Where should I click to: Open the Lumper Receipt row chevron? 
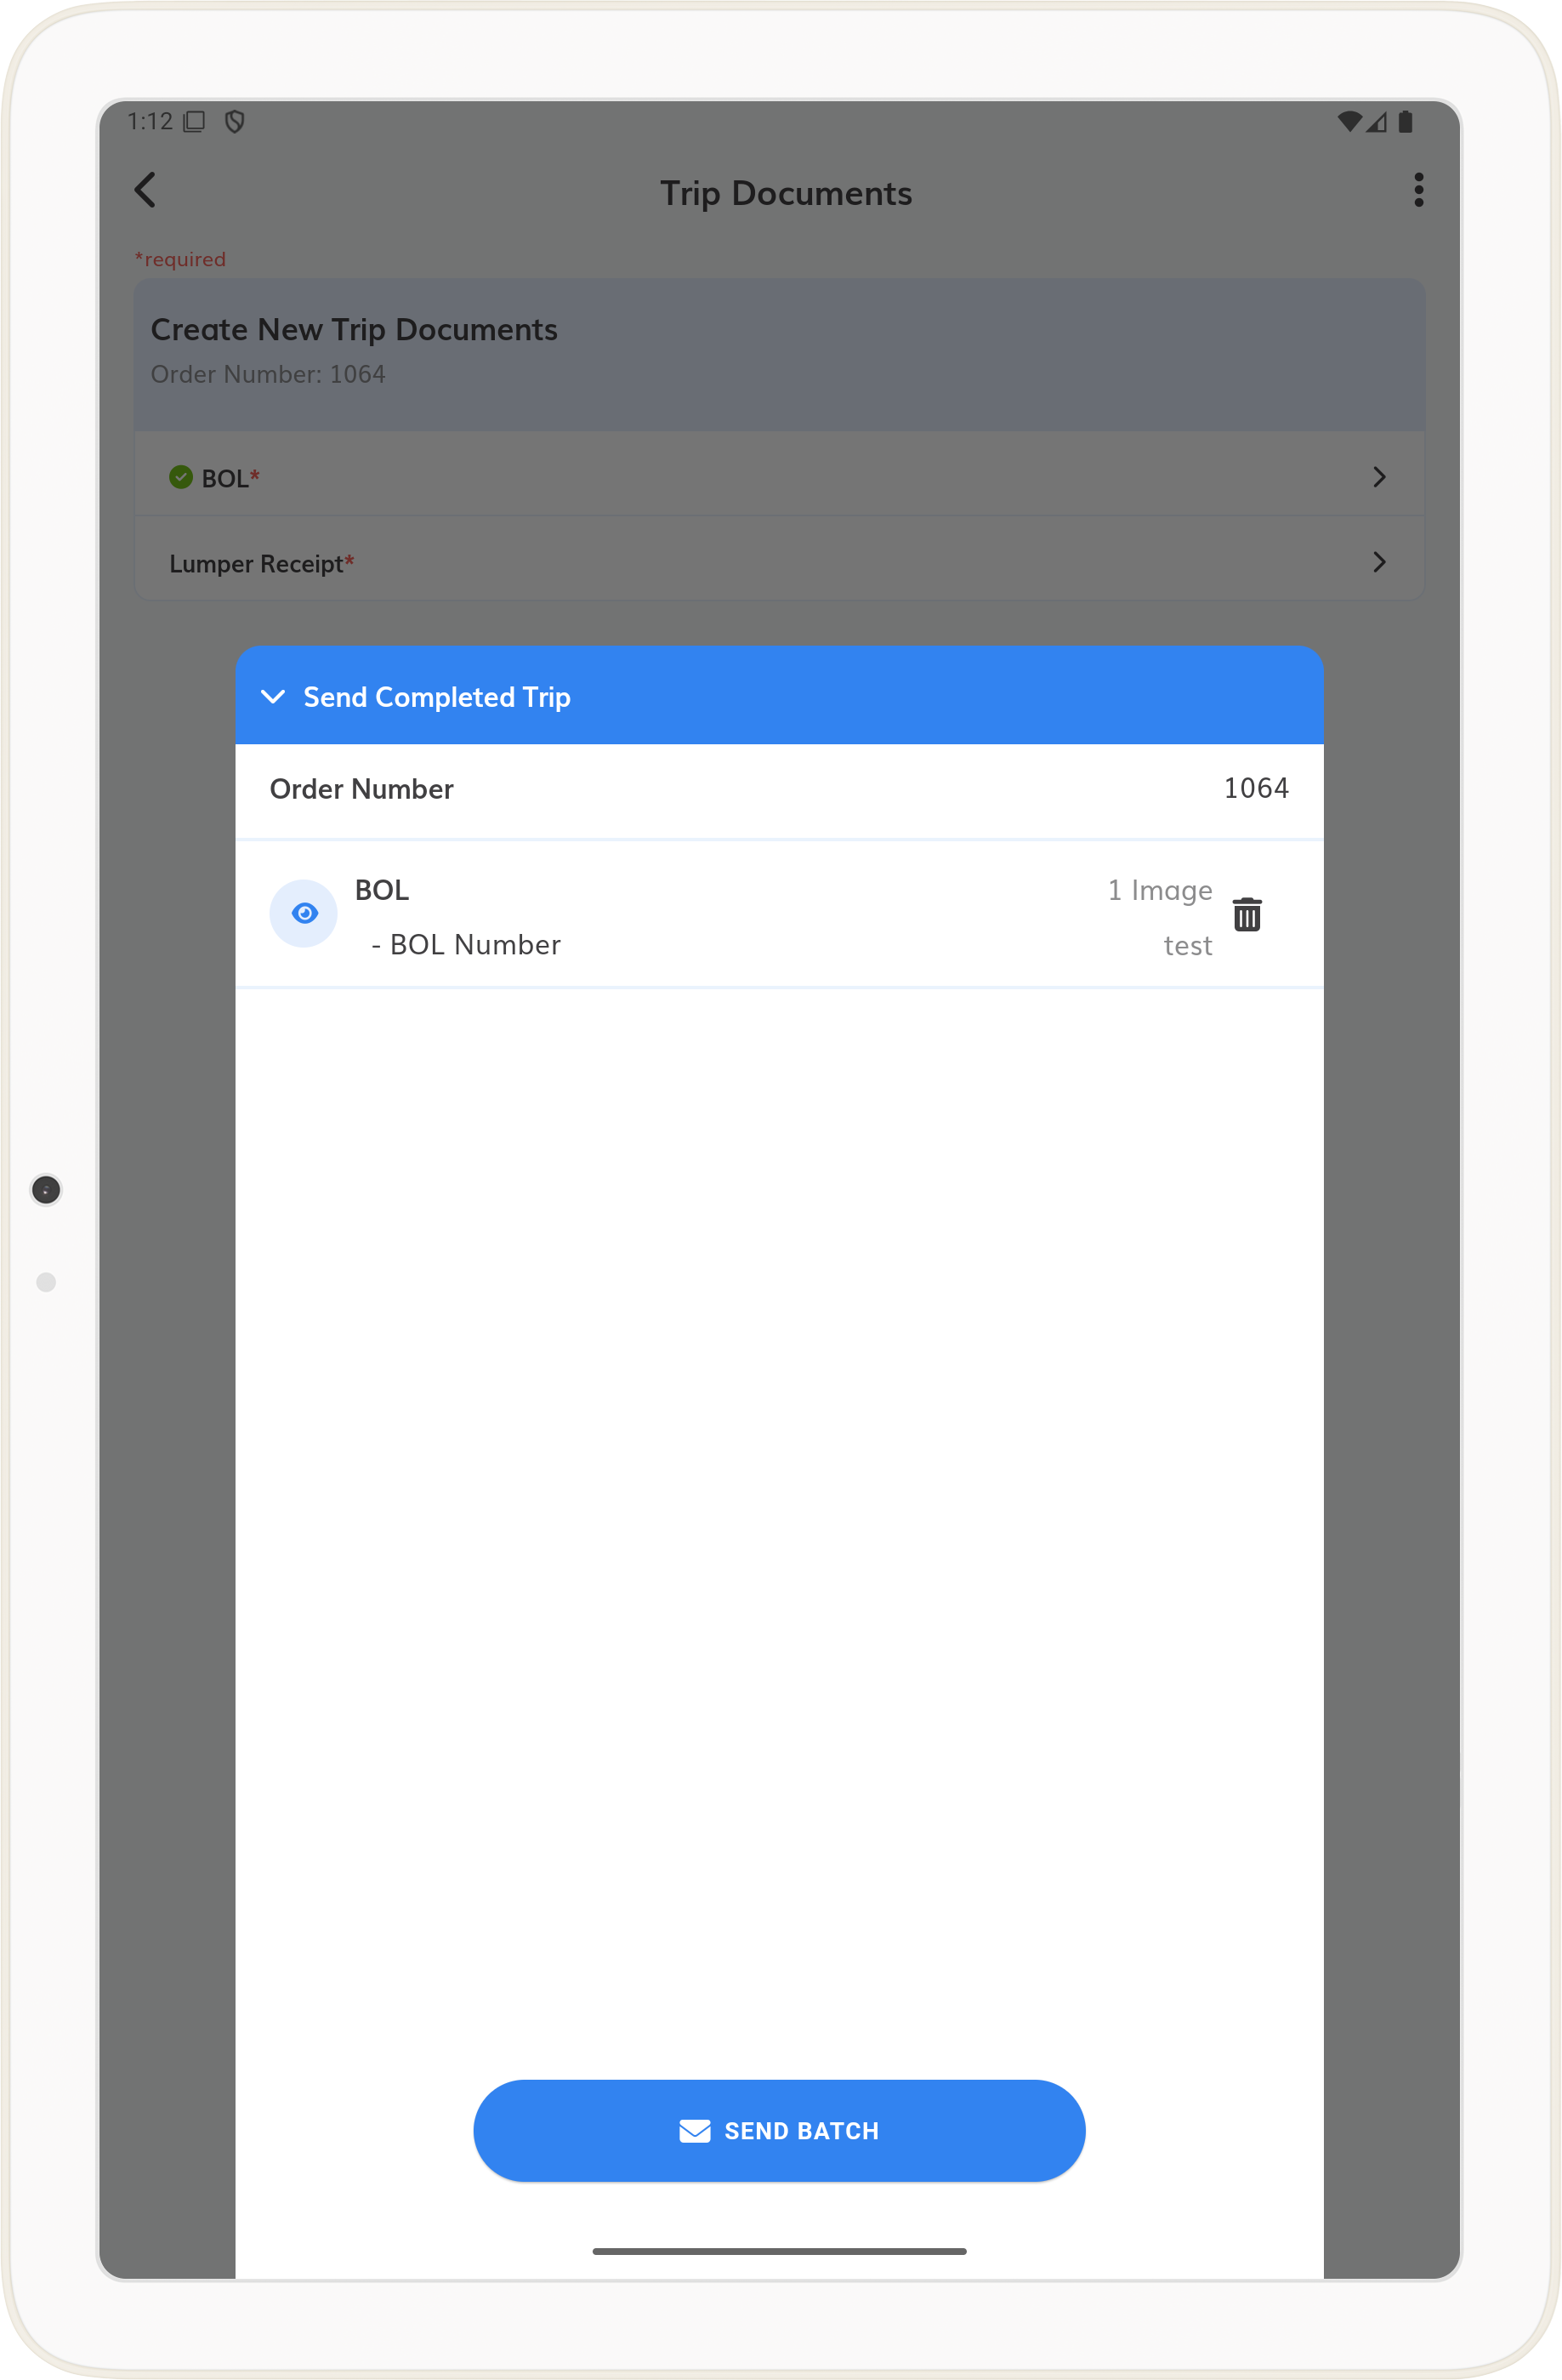pos(1379,562)
